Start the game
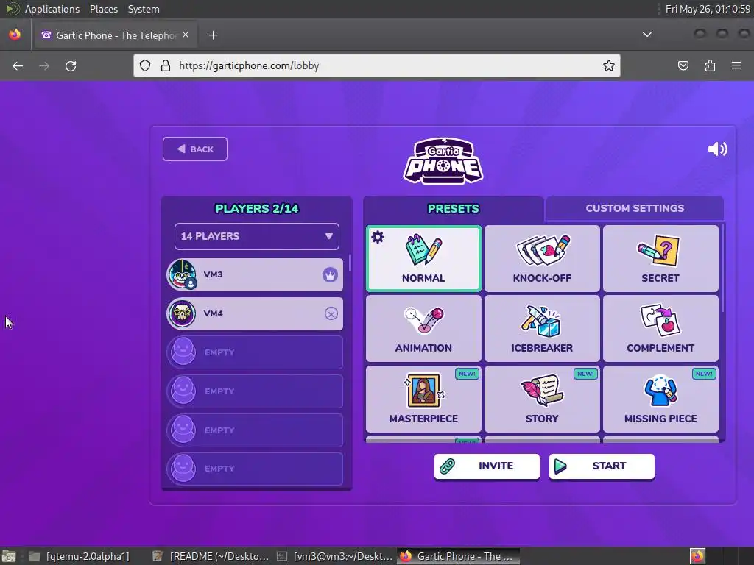The width and height of the screenshot is (754, 565). pos(602,466)
